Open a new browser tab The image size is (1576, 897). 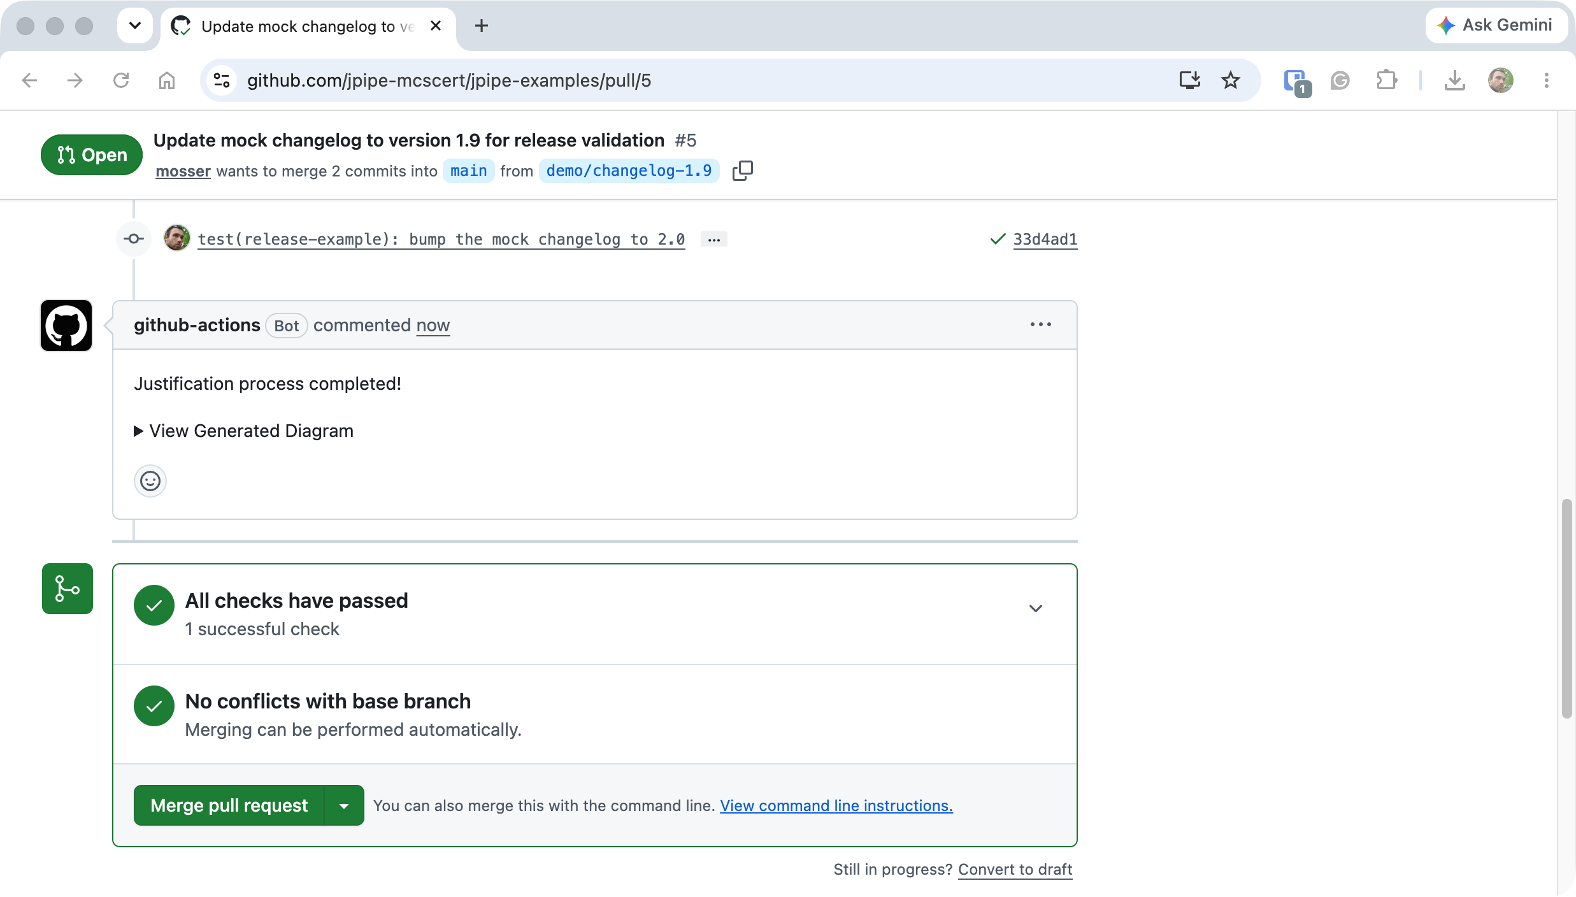(482, 25)
